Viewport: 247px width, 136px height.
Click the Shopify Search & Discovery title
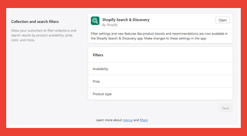[126, 20]
